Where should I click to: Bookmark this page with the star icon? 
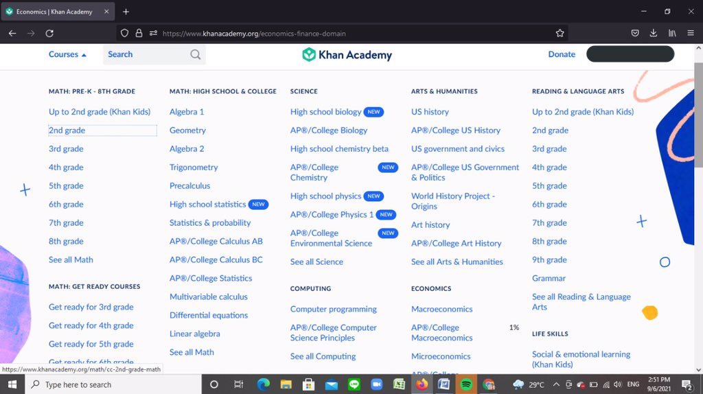coord(560,33)
